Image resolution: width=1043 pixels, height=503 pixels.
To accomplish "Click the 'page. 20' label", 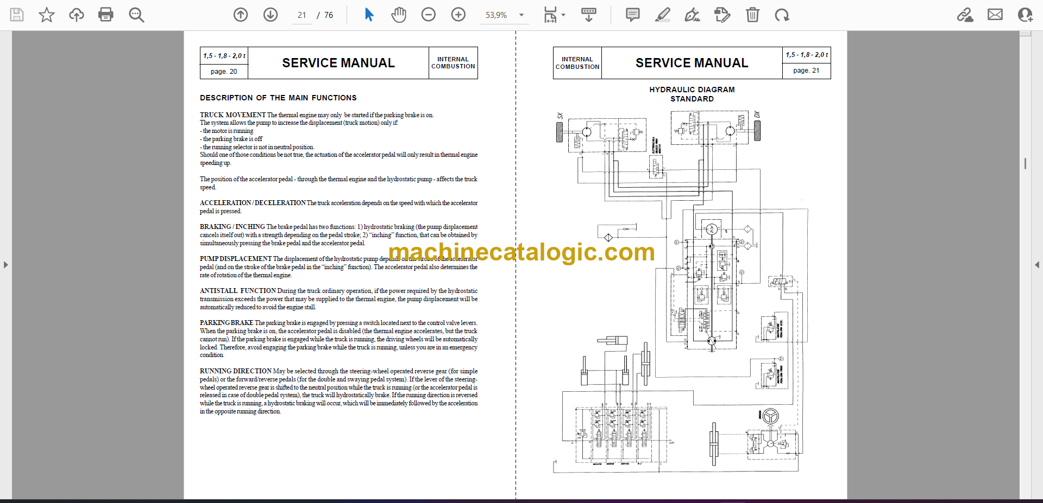I will [224, 72].
